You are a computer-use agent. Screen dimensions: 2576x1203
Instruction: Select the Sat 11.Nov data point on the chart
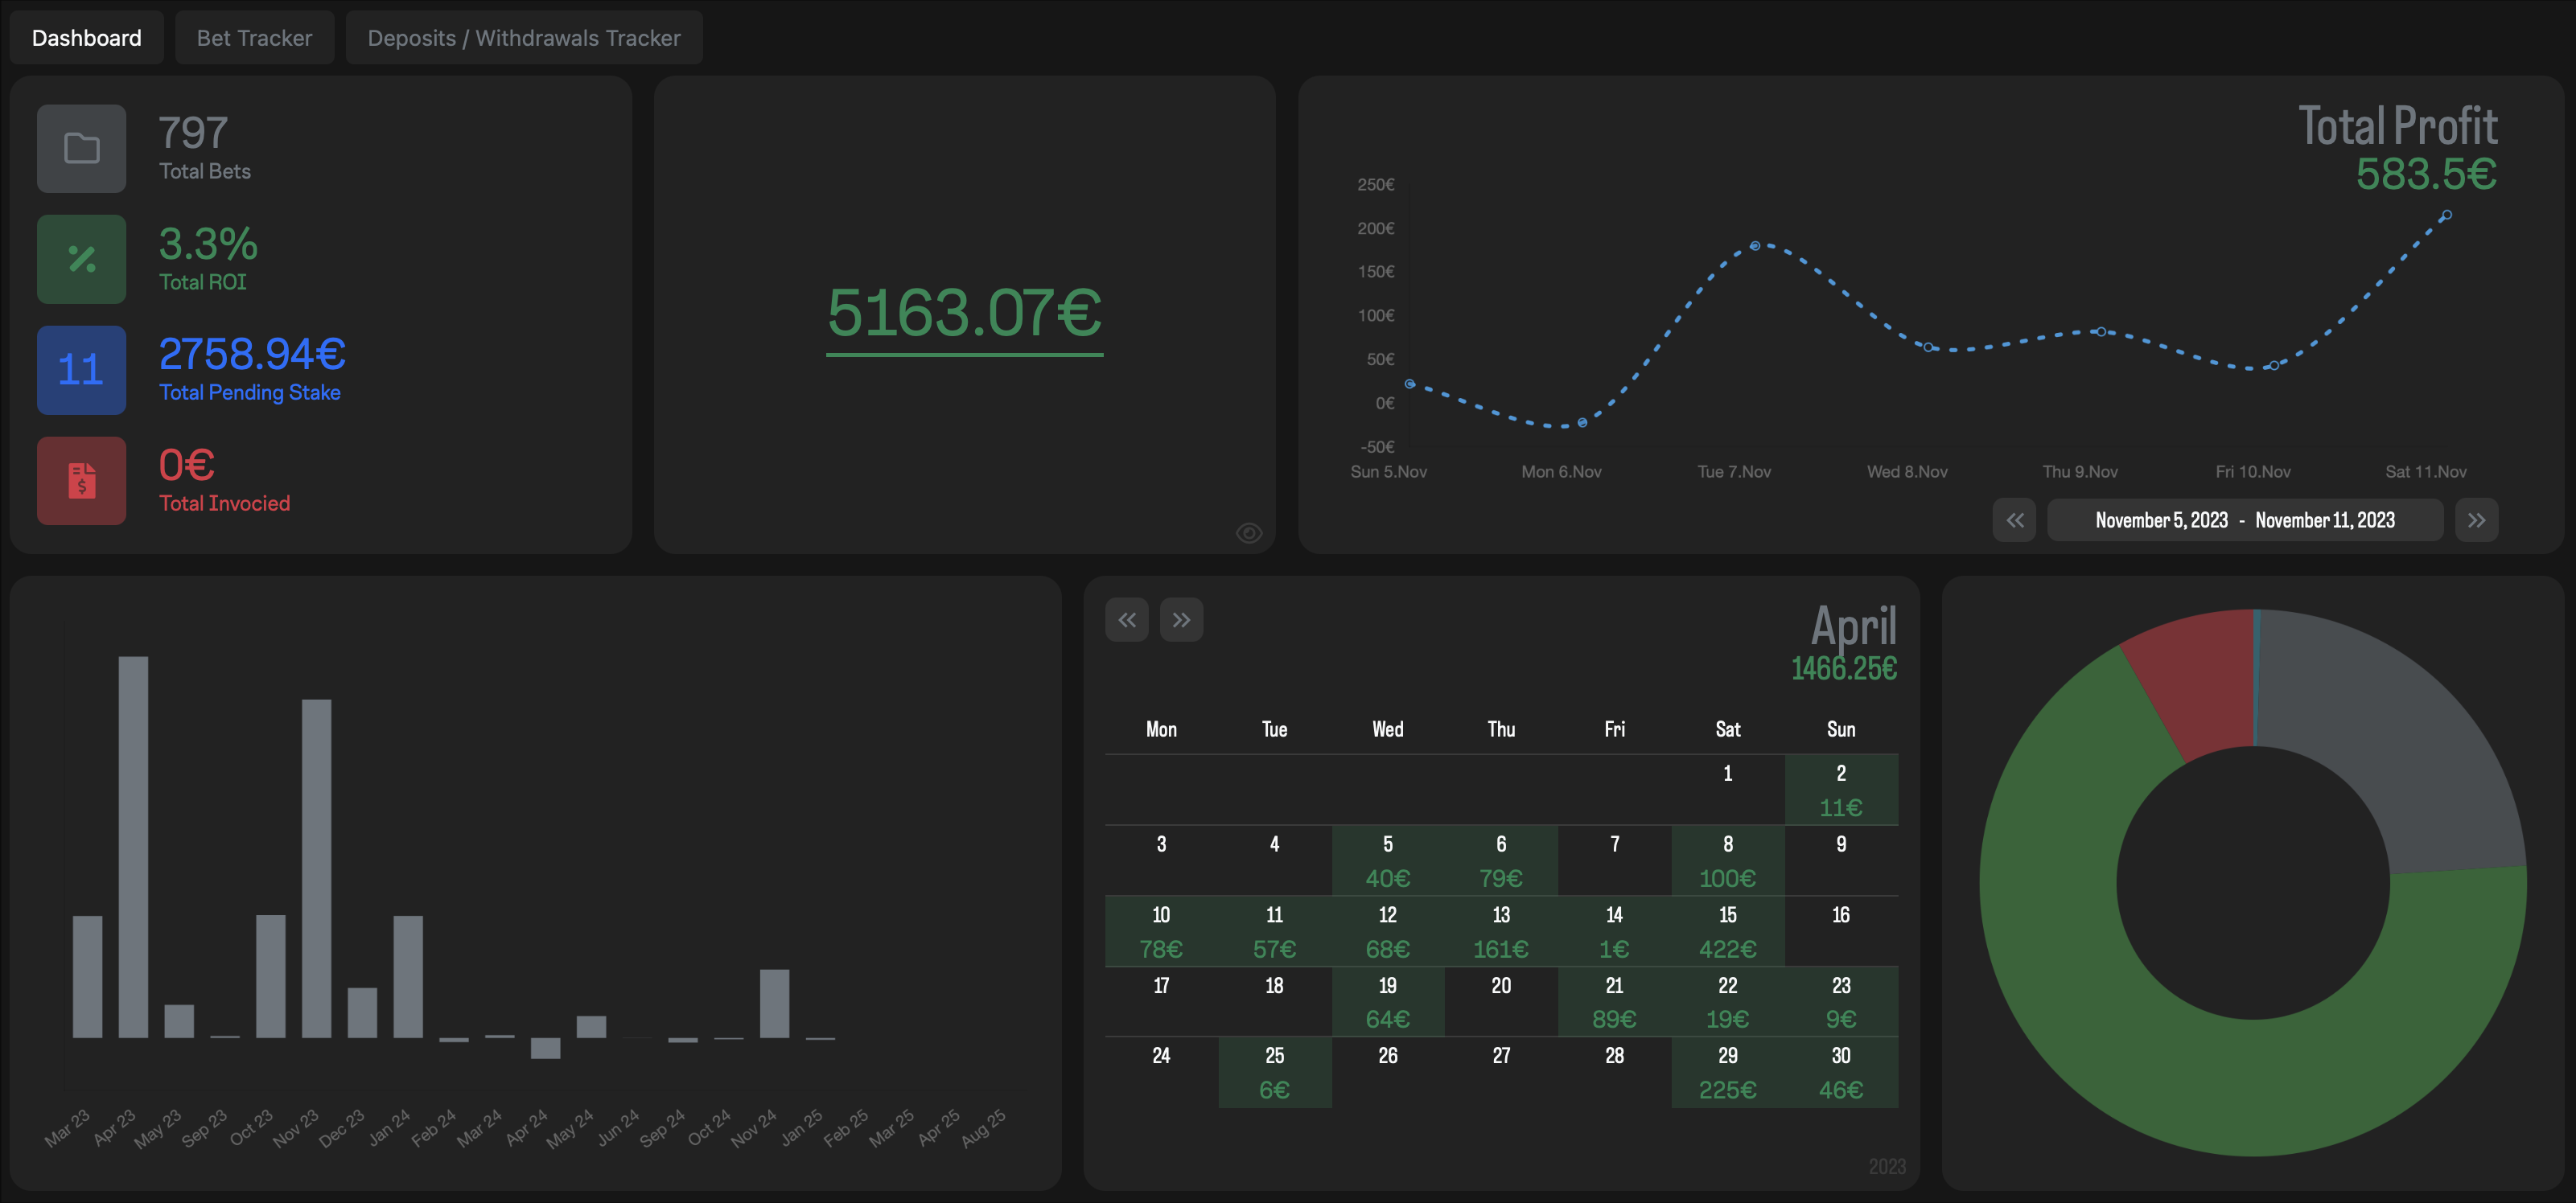tap(2446, 216)
